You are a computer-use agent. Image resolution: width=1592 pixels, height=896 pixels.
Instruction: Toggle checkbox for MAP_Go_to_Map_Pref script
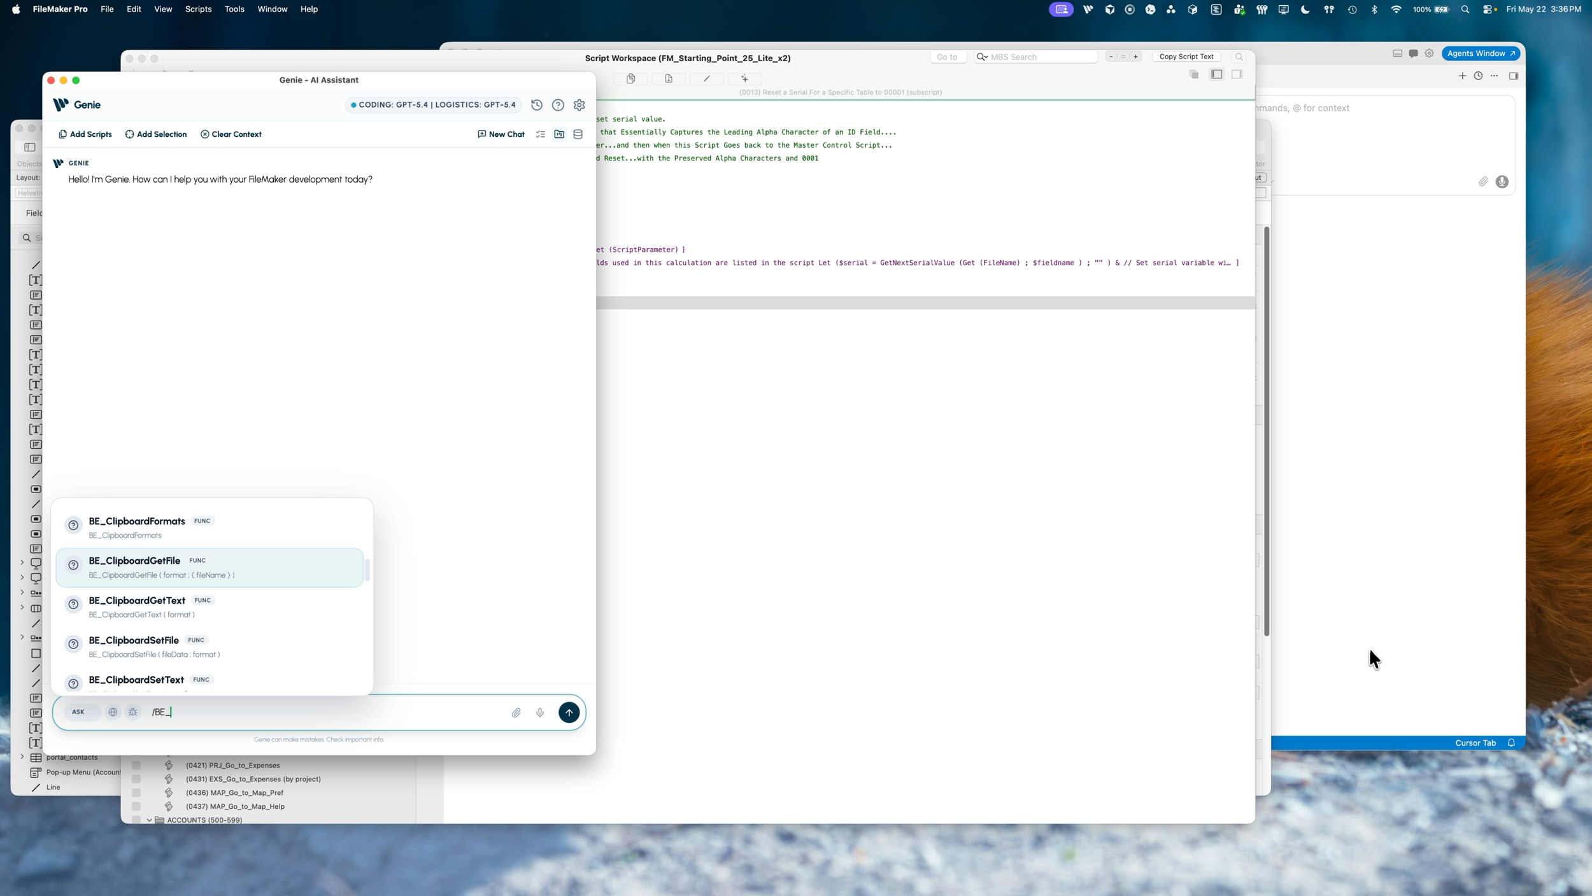pos(136,793)
